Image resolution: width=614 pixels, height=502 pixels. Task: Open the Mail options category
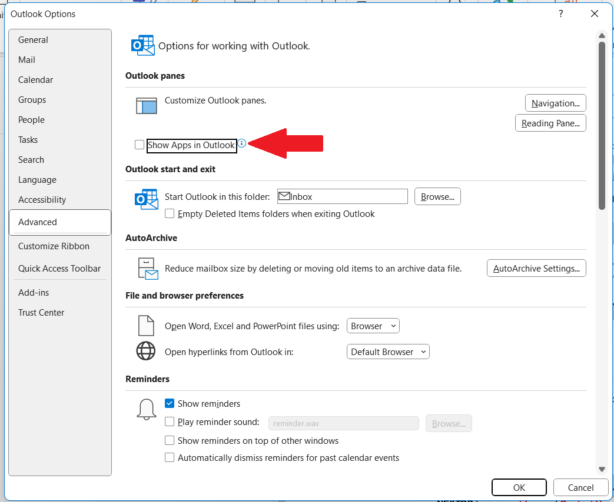coord(60,60)
